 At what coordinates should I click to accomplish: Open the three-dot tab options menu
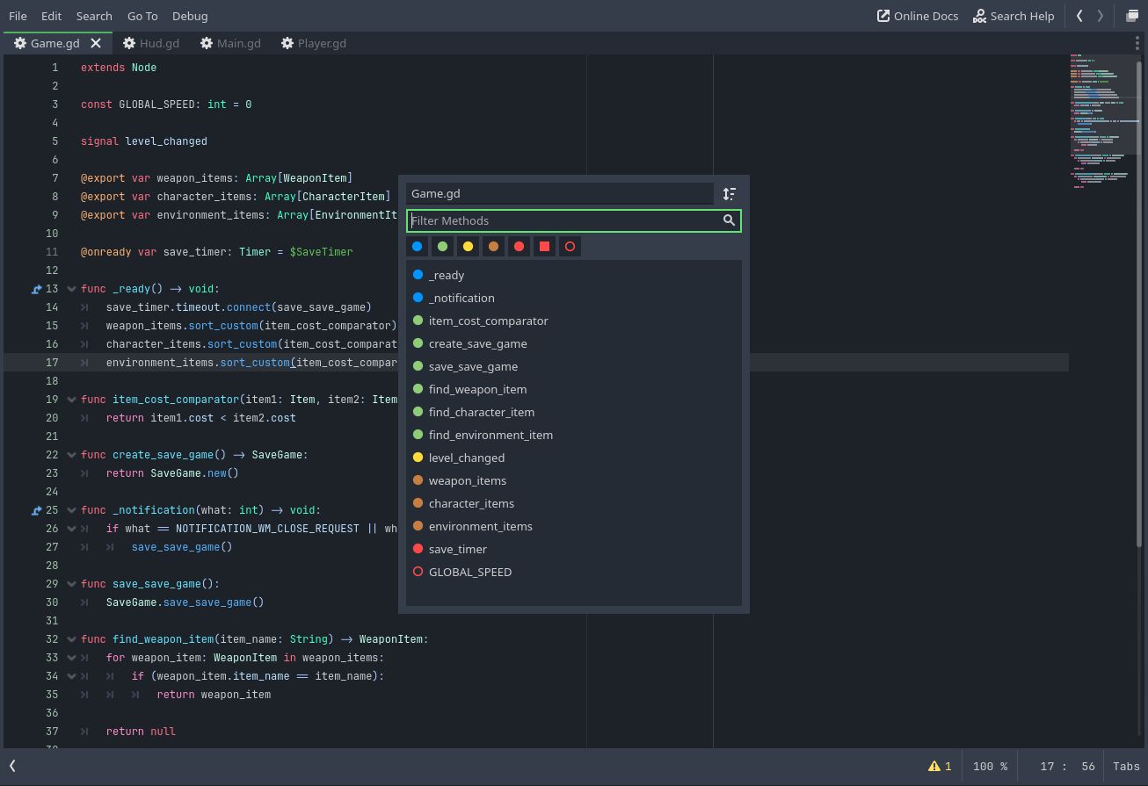point(1137,43)
